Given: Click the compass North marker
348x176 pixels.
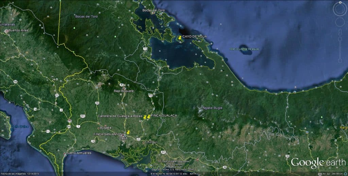Looking at the screenshot, I should [340, 2].
